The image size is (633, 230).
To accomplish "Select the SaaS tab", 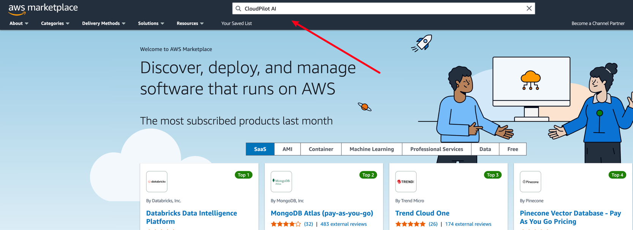I will click(x=260, y=149).
